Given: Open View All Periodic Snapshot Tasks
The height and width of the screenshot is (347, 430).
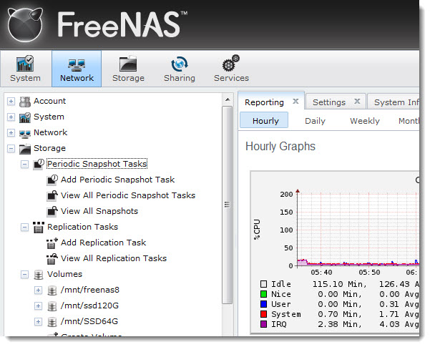Looking at the screenshot, I should [128, 195].
